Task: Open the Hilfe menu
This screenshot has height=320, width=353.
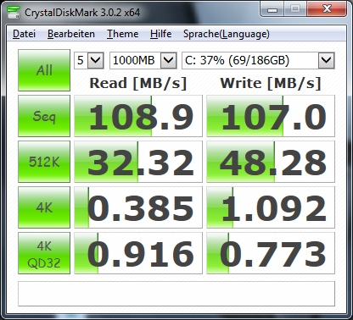Action: point(160,34)
